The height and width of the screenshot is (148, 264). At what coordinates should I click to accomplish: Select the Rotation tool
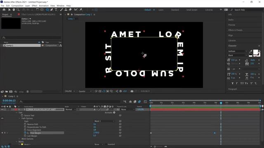point(38,10)
